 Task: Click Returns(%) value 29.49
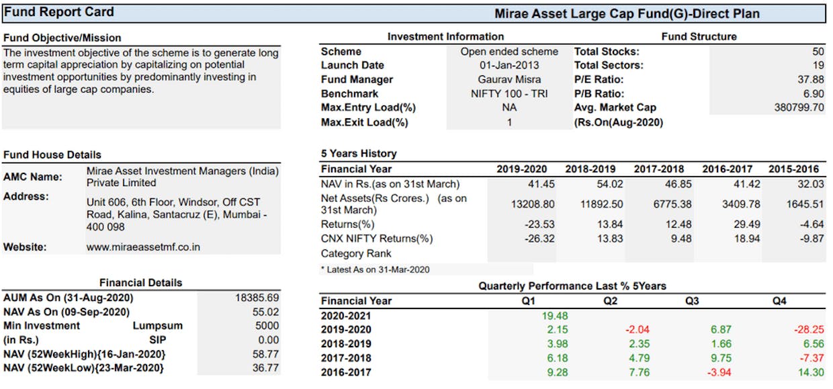[748, 224]
